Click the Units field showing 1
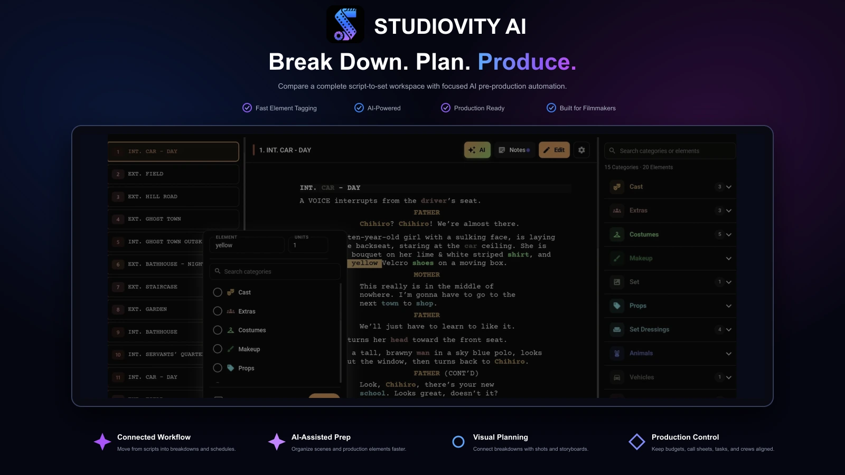This screenshot has width=845, height=475. (x=308, y=245)
